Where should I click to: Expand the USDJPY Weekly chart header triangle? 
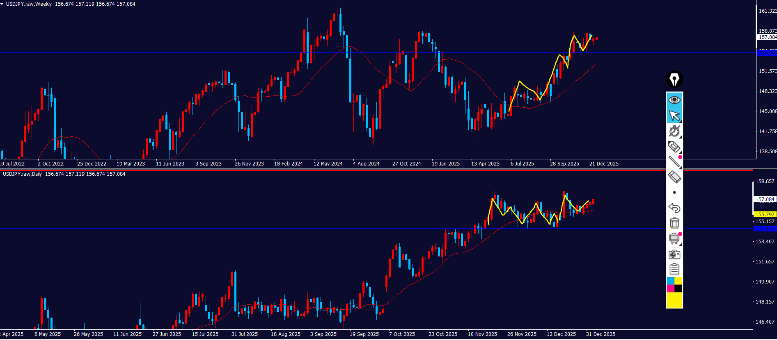2,4
